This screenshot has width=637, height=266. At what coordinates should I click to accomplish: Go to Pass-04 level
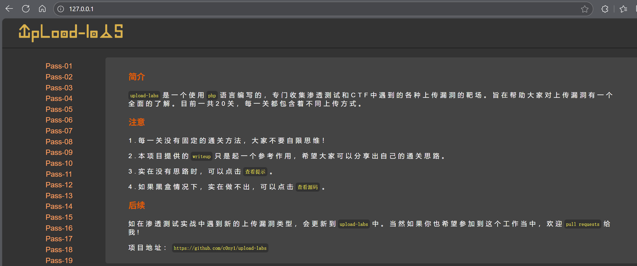59,98
